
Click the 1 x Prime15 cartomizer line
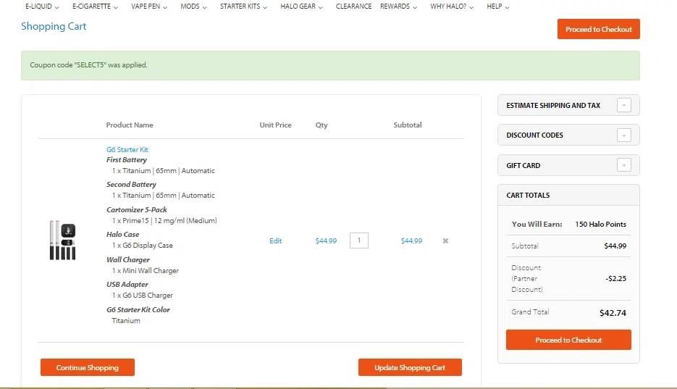164,221
